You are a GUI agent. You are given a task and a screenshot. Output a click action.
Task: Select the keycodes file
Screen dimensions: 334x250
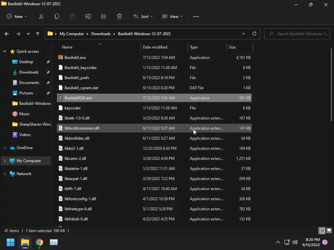pyautogui.click(x=154, y=108)
